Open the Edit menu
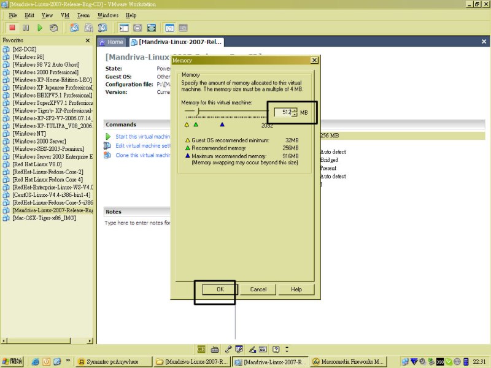 tap(29, 15)
